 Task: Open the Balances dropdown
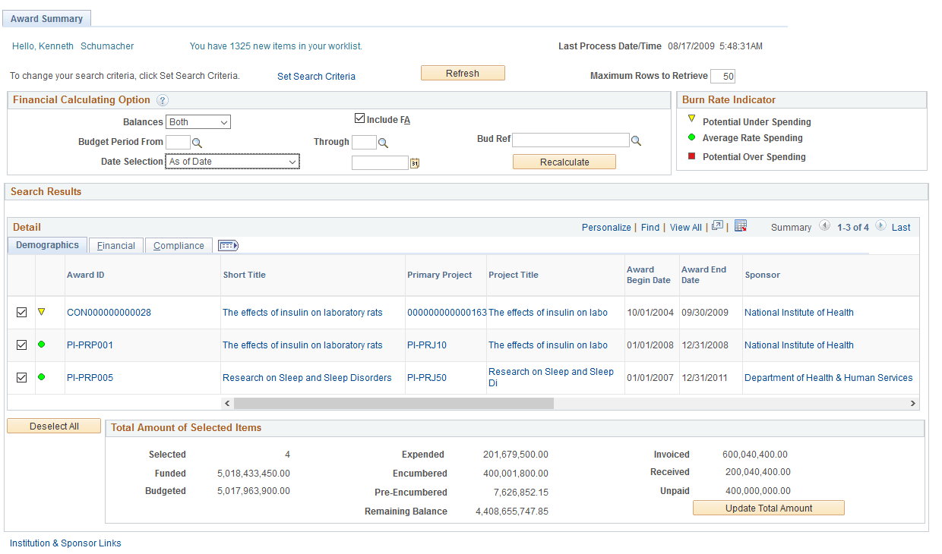(198, 122)
